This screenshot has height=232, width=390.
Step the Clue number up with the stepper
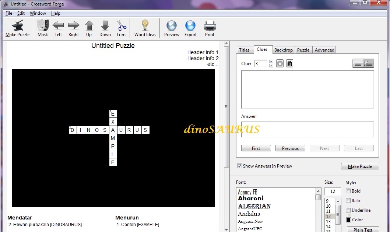pos(270,61)
